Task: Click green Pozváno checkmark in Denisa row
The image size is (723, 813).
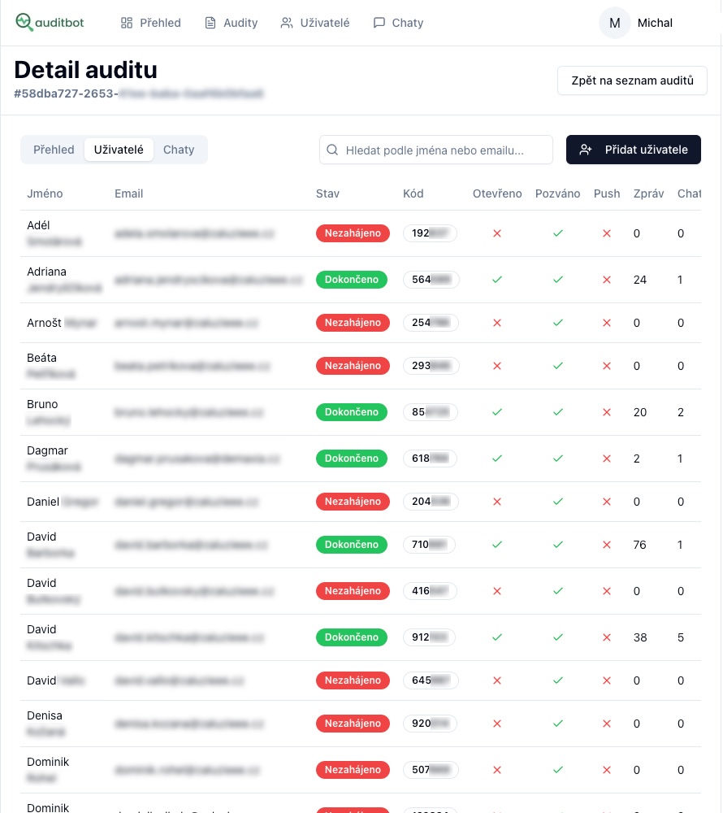Action: (x=558, y=724)
